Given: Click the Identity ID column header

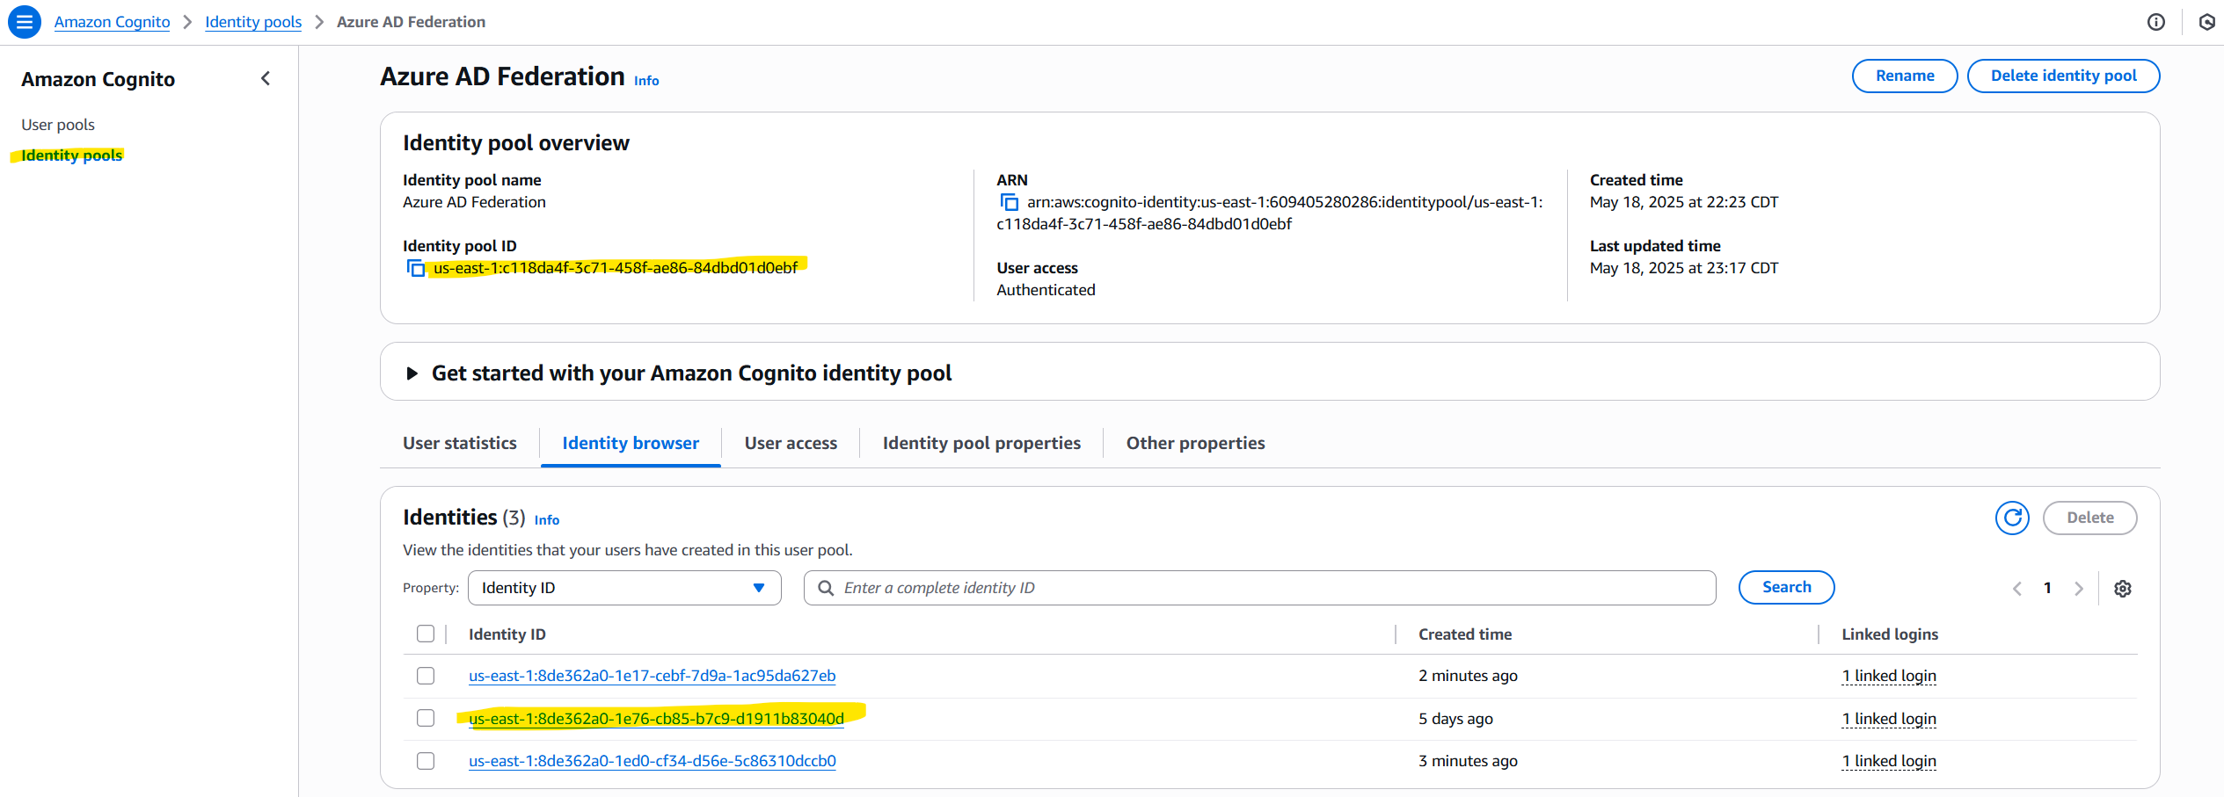Looking at the screenshot, I should point(507,634).
